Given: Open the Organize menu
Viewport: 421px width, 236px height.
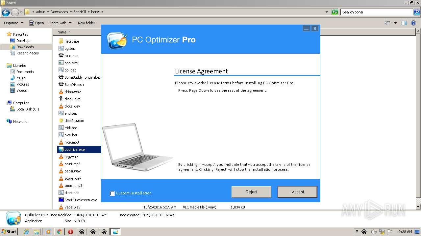Looking at the screenshot, I should 13,23.
